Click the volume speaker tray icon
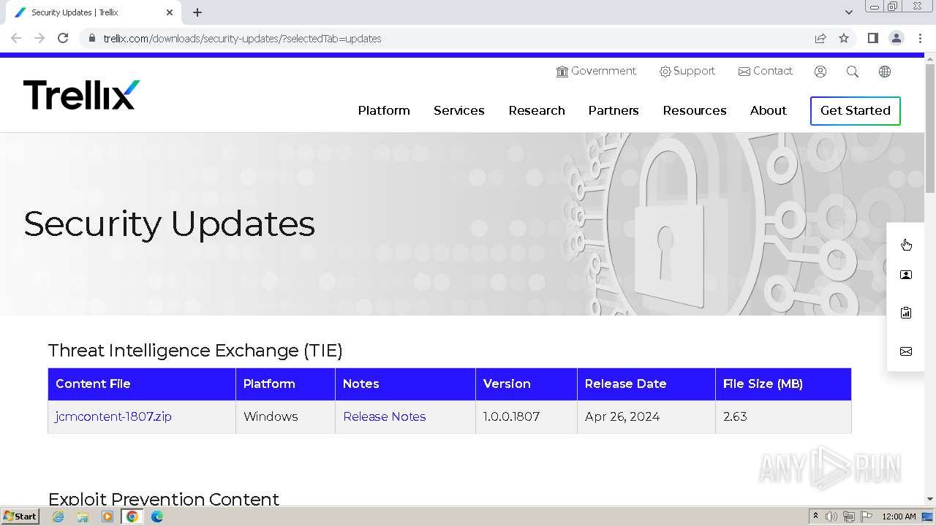Screen dimensions: 936x526 (831, 517)
